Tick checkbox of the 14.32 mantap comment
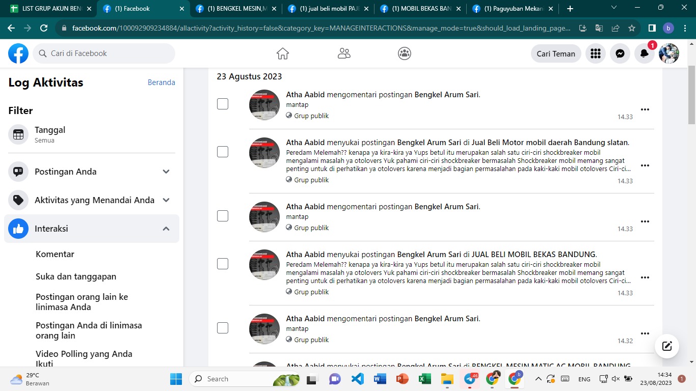696x391 pixels. pos(223,328)
